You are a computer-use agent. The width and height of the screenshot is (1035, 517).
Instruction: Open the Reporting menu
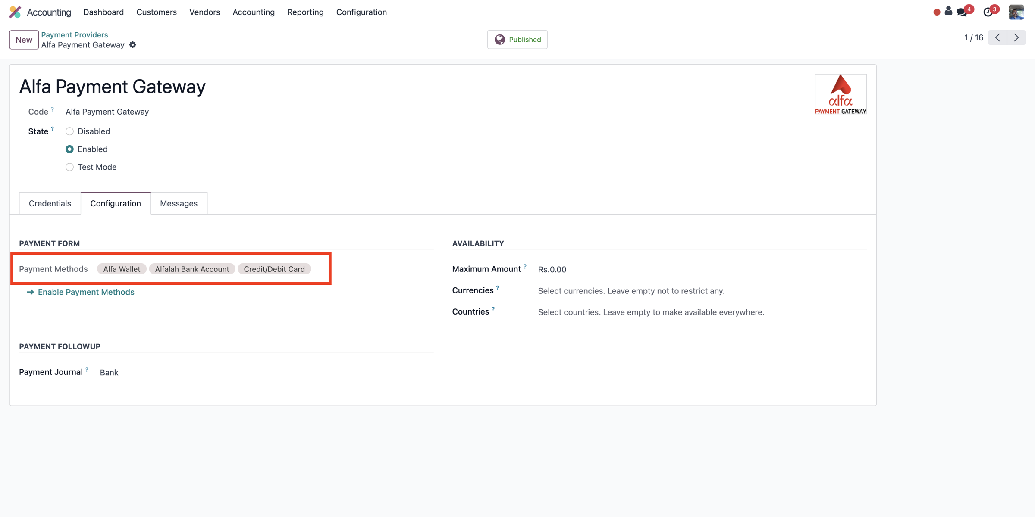305,12
